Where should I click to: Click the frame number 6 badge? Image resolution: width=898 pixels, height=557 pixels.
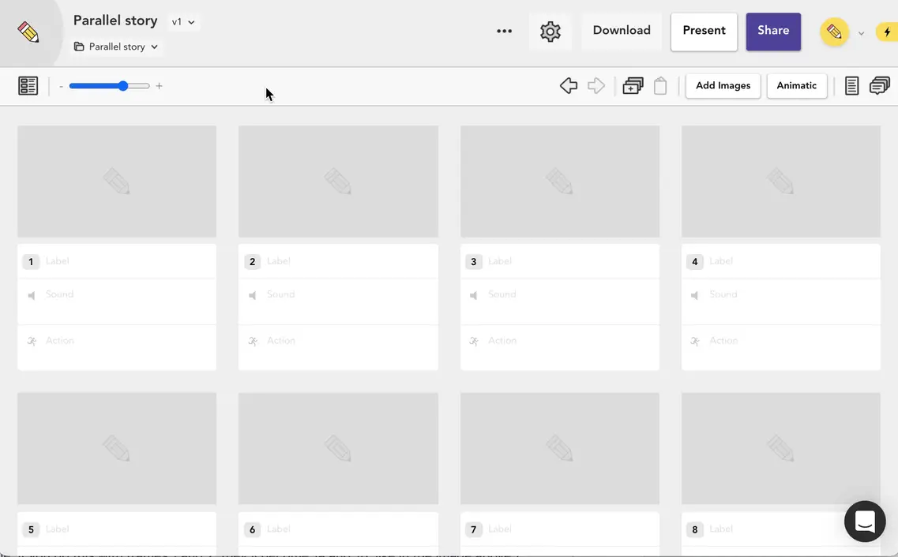pos(252,529)
